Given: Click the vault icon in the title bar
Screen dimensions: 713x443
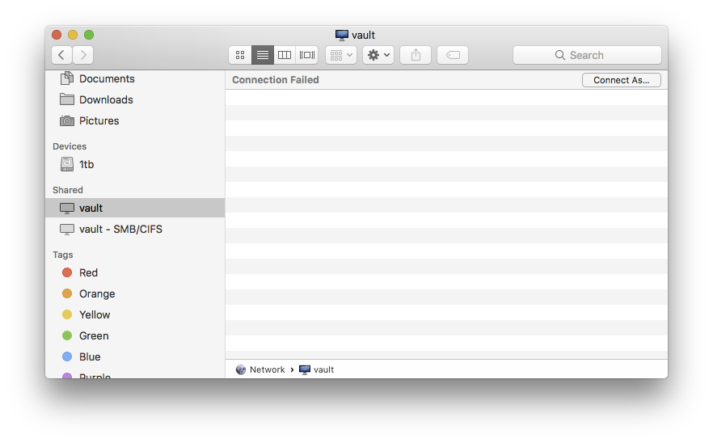Looking at the screenshot, I should pos(341,35).
